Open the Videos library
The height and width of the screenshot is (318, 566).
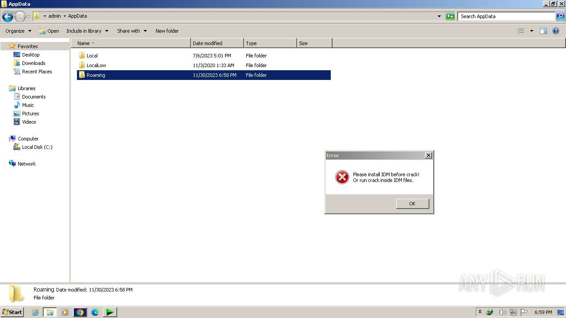click(29, 122)
